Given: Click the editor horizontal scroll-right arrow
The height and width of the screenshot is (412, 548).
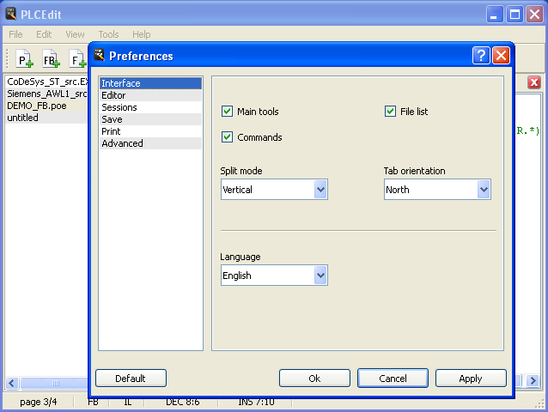Looking at the screenshot, I should [x=533, y=380].
